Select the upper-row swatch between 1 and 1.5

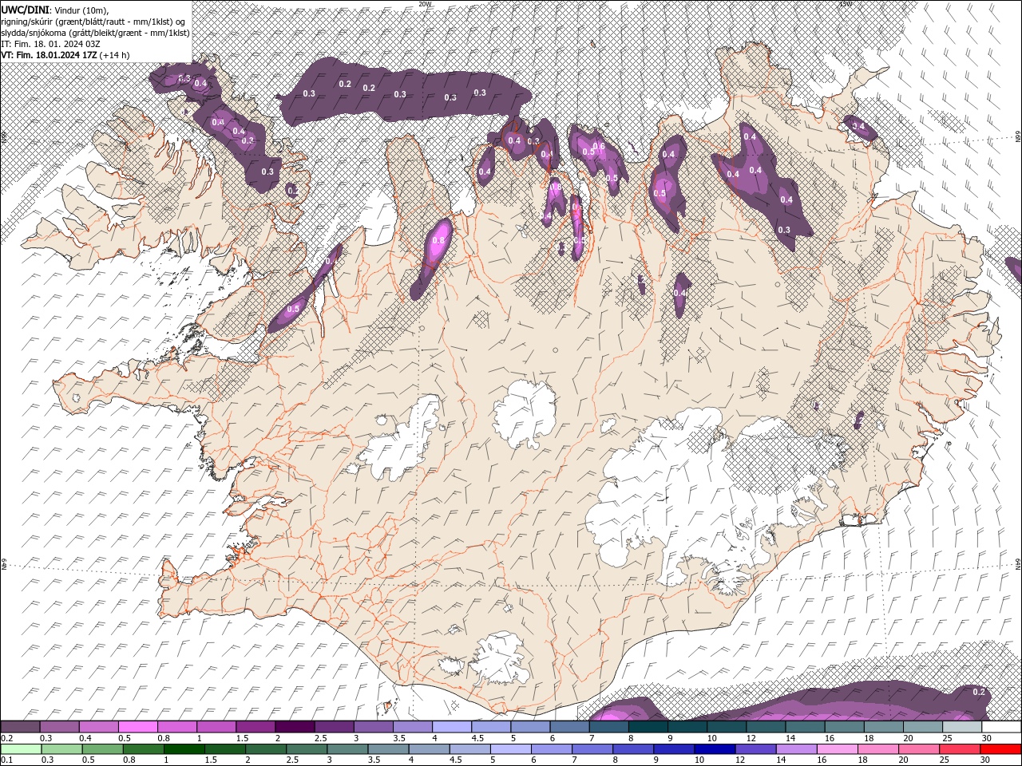pos(216,727)
